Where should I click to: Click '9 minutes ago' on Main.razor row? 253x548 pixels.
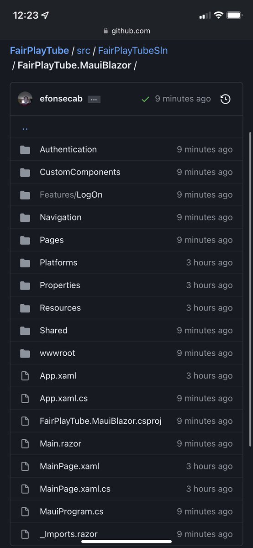(x=205, y=443)
